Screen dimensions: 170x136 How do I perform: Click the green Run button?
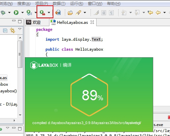pos(16,13)
